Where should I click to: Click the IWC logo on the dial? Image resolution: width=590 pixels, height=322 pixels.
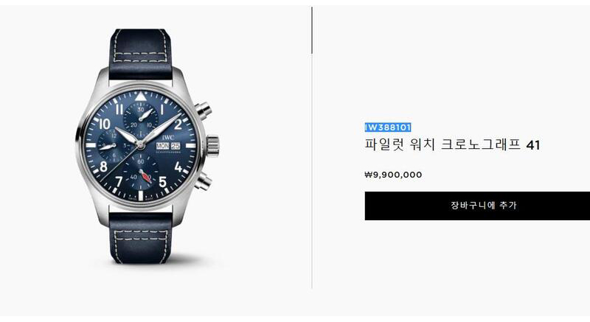(168, 138)
